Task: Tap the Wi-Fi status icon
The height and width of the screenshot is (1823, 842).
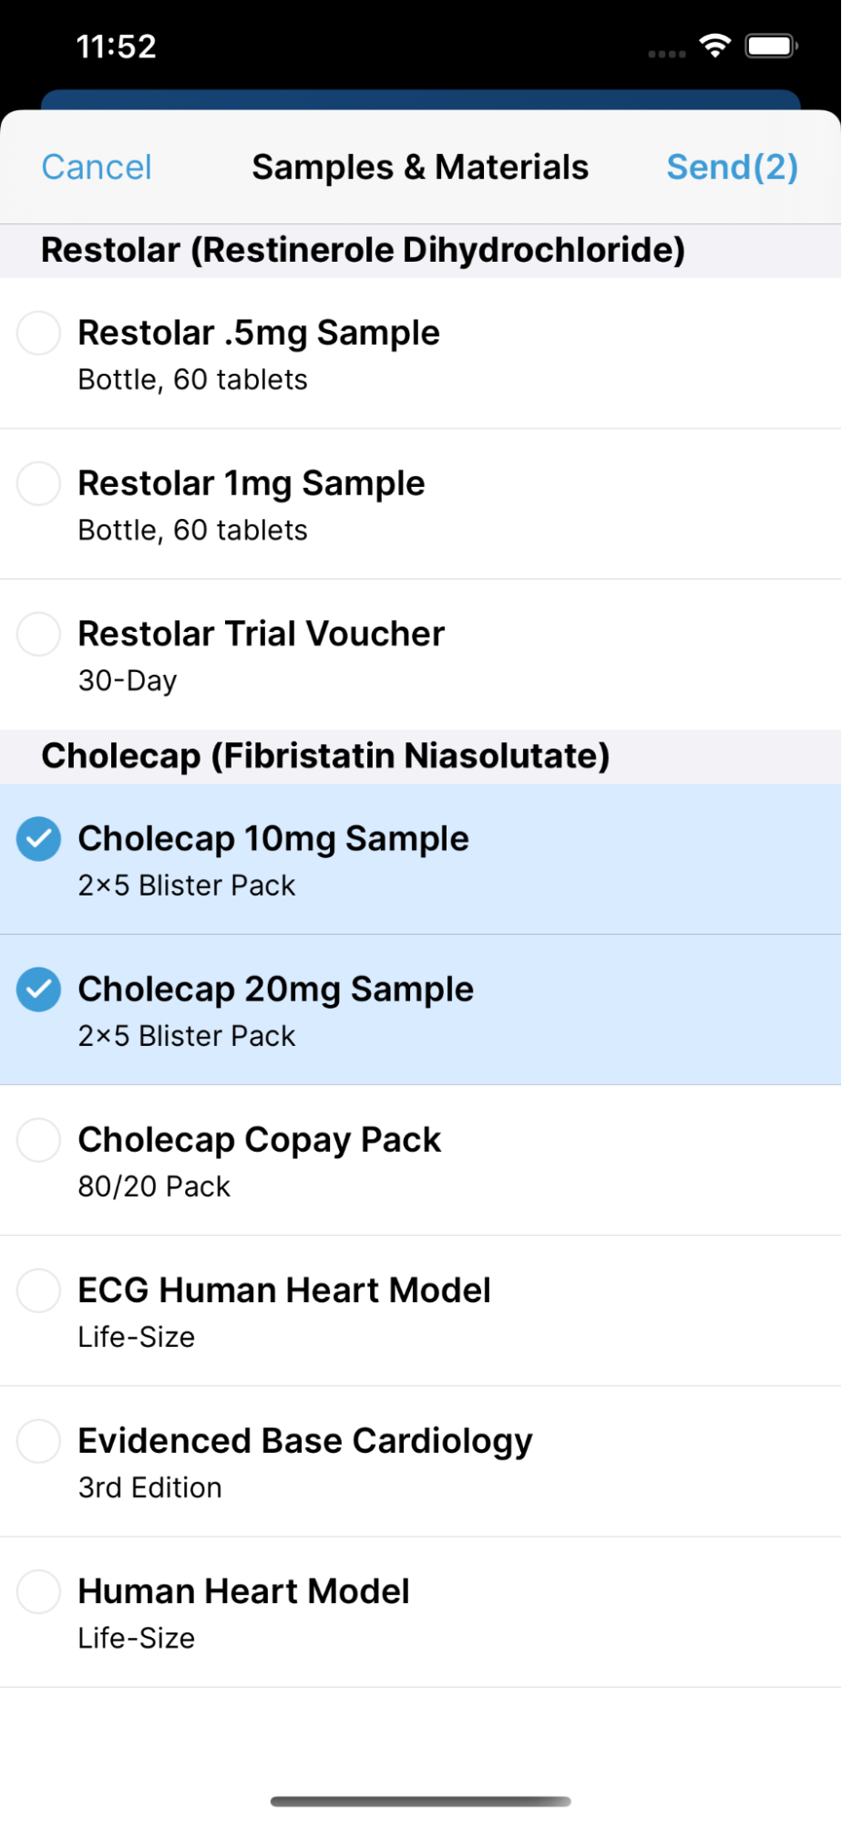Action: point(715,46)
